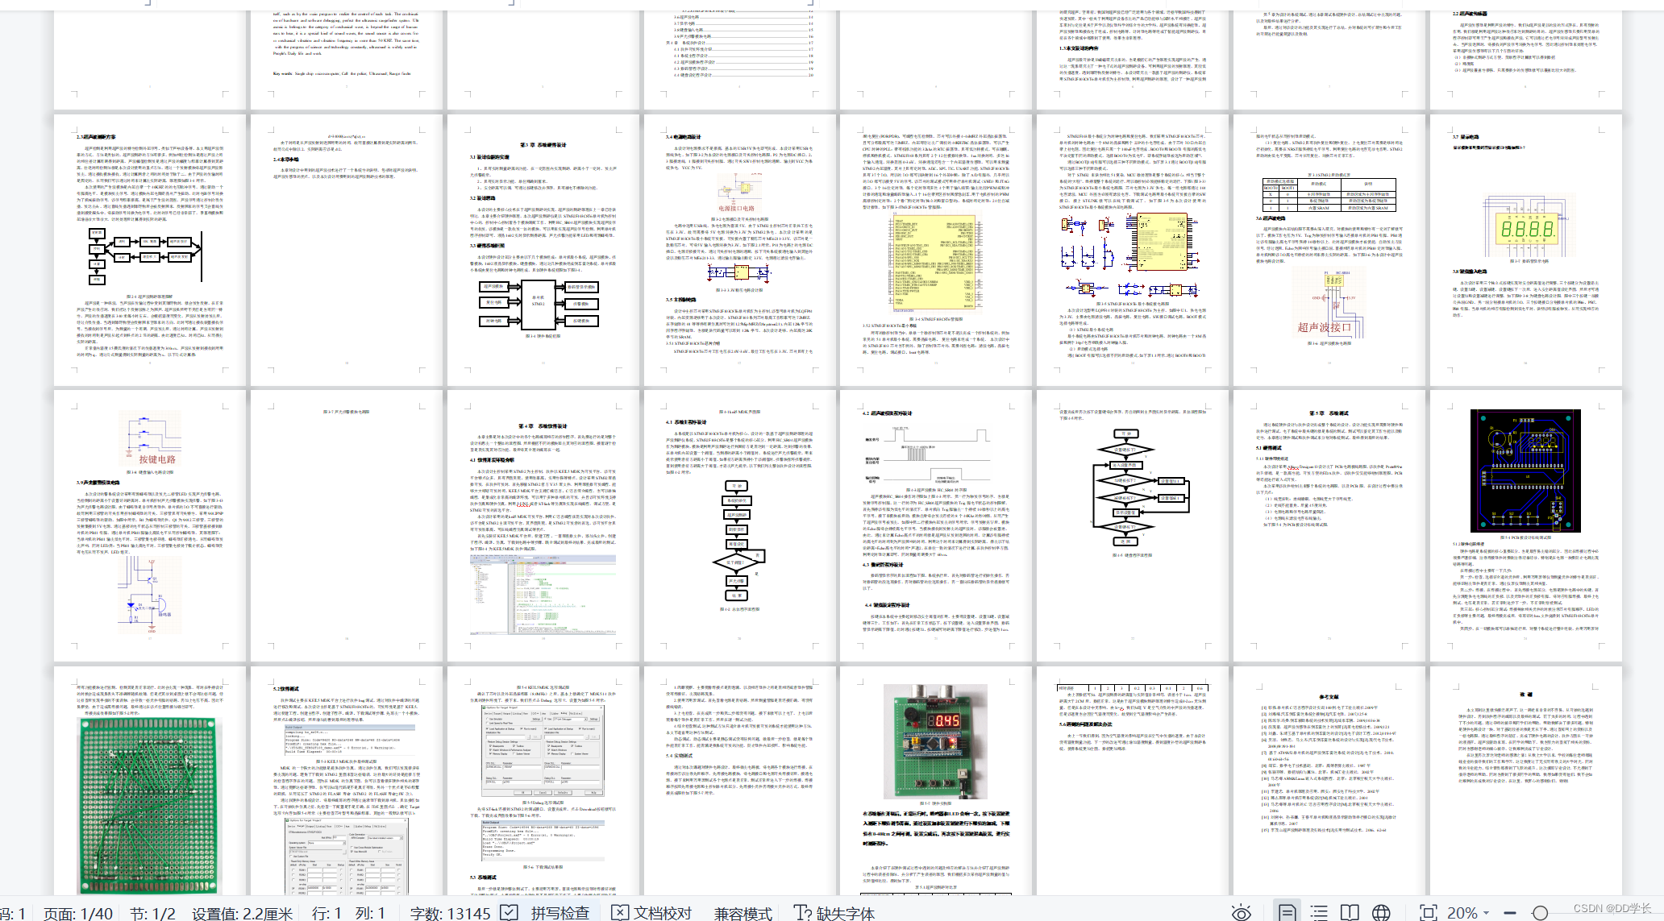The height and width of the screenshot is (921, 1664).
Task: Click zoom out minus button
Action: click(1510, 912)
